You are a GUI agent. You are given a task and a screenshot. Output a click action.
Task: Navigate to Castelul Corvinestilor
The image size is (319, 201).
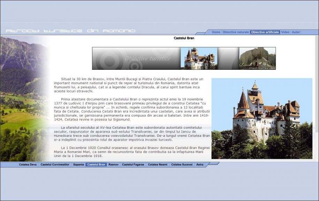[x=55, y=164]
